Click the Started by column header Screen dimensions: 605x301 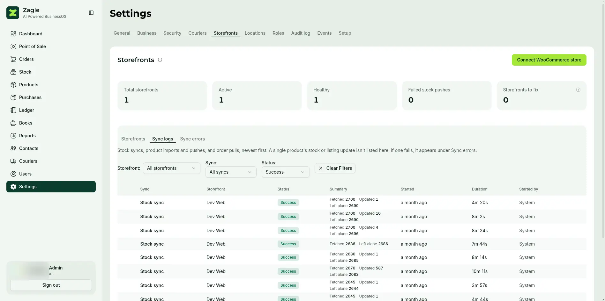(528, 189)
